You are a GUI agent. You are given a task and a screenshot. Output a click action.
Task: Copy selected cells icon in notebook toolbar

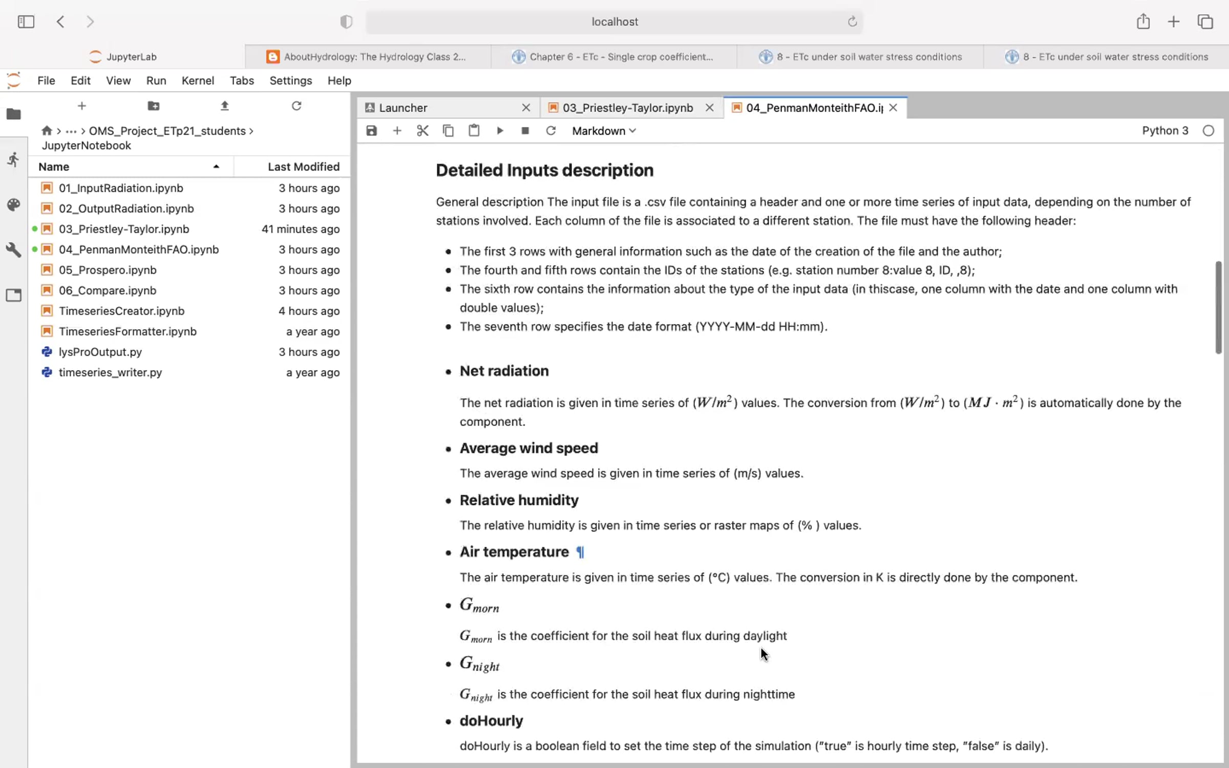coord(448,131)
